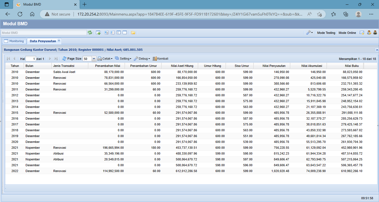Open browser settings and more menu

pyautogui.click(x=371, y=14)
